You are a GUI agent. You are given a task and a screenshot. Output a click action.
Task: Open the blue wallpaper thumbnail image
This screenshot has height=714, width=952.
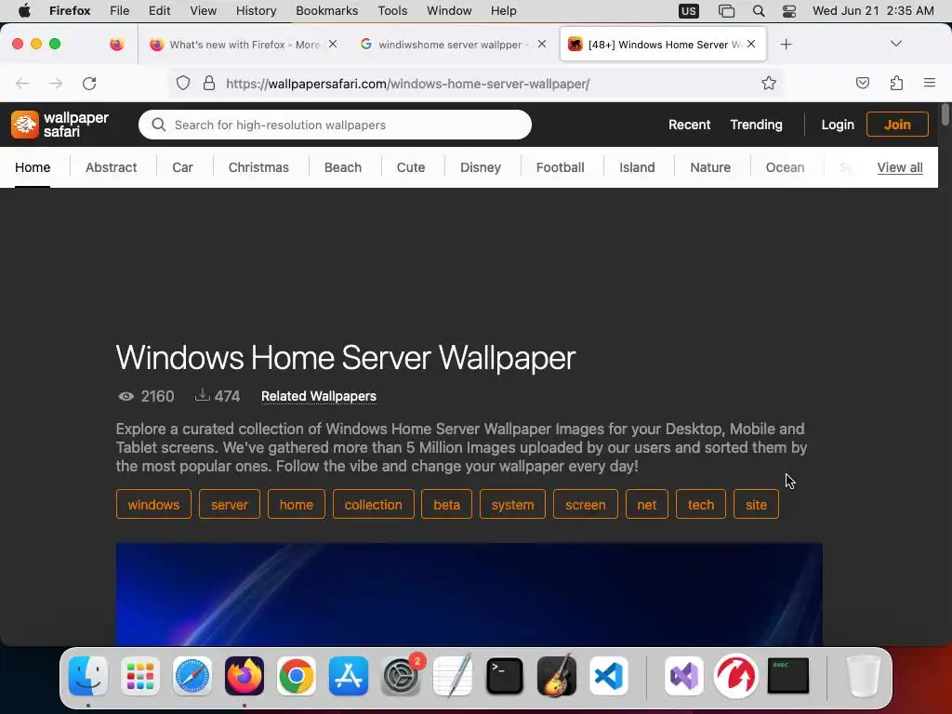tap(469, 594)
